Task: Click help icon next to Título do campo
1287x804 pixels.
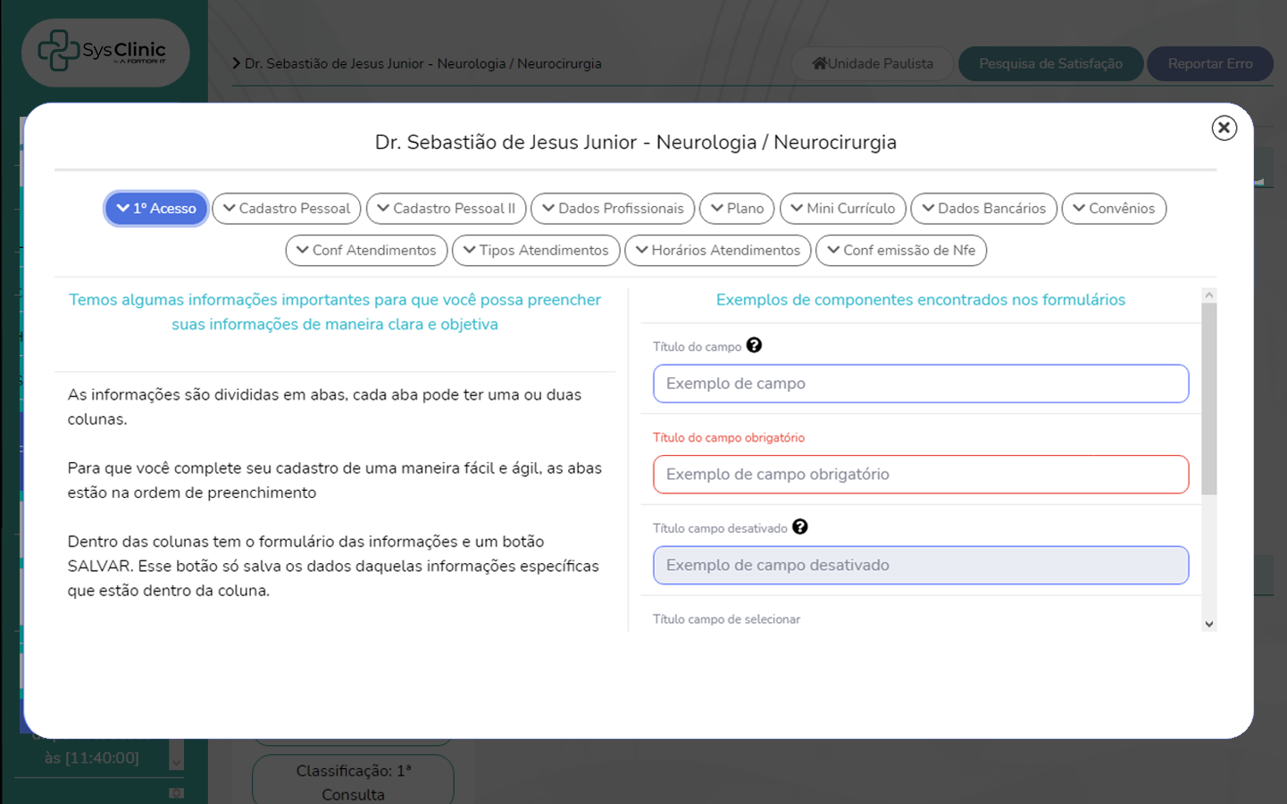Action: pyautogui.click(x=754, y=345)
